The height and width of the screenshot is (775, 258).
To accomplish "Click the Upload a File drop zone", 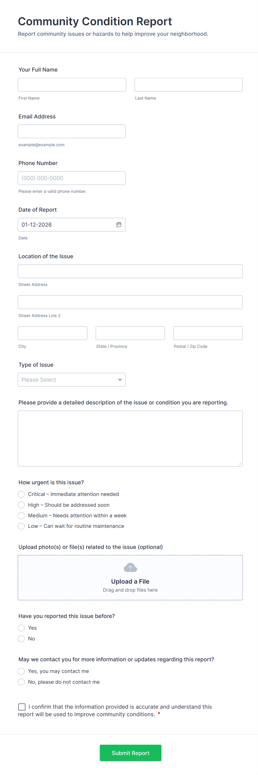I will (130, 578).
